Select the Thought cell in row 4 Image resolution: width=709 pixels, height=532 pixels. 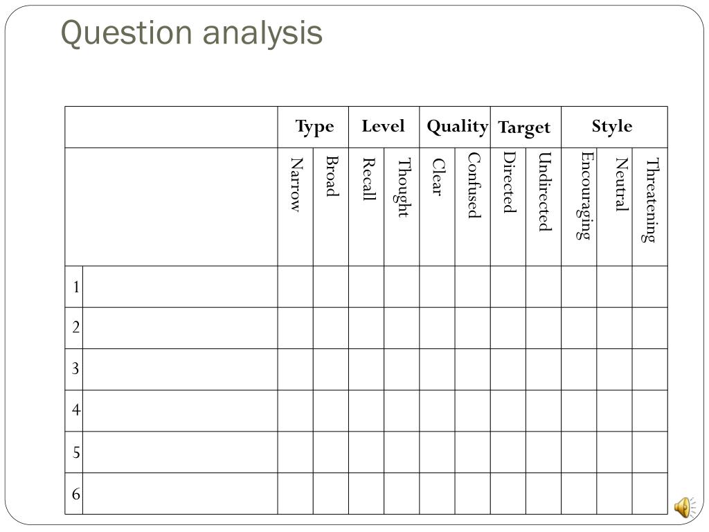coord(402,411)
